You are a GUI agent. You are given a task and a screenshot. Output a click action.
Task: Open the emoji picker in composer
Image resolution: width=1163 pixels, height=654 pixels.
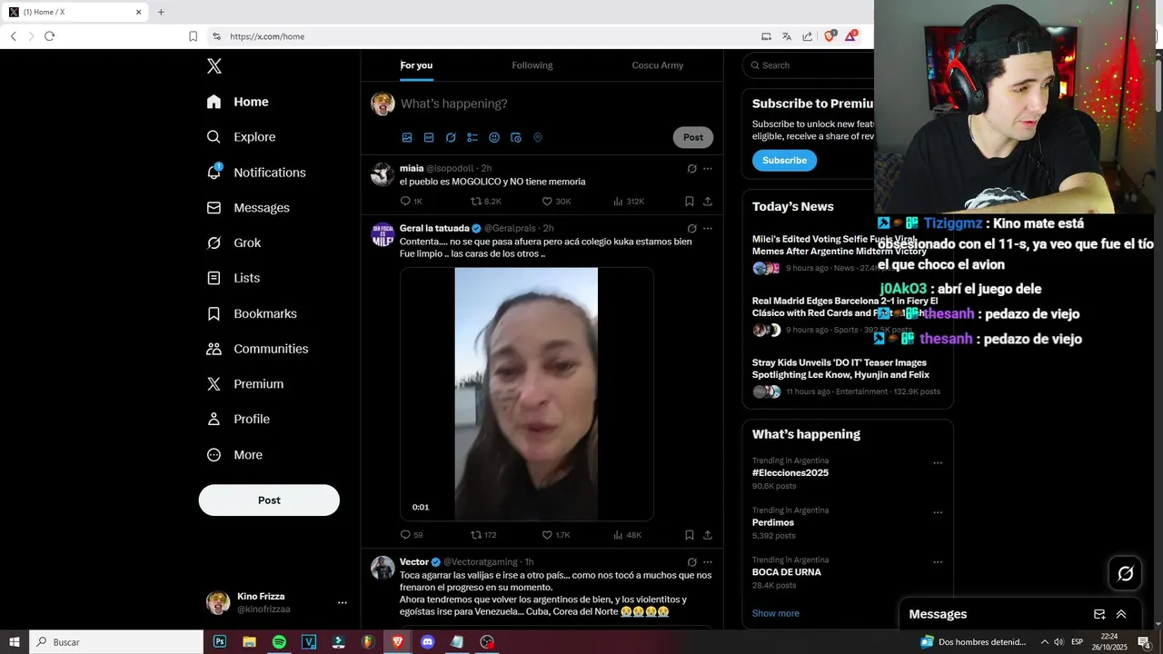494,138
